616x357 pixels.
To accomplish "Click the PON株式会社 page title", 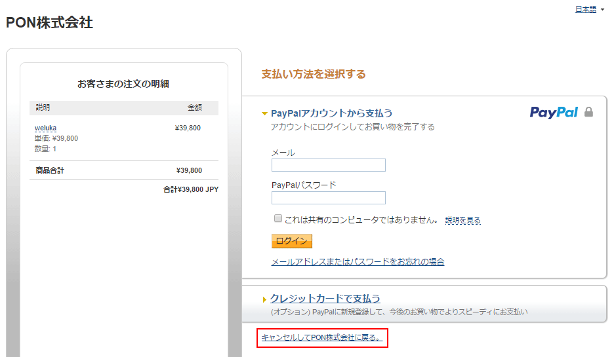I will [x=49, y=22].
